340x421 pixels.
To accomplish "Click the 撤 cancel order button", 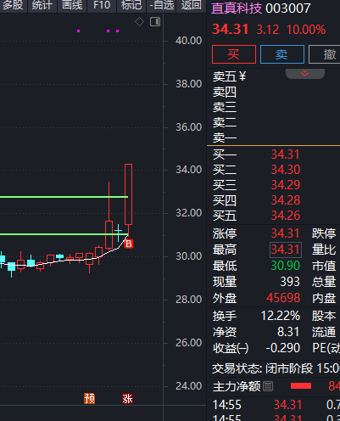I will coord(325,54).
